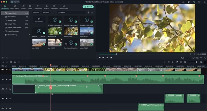Screen dimensions: 207x111
Task: Switch to the My Media tab
Action: [5, 7]
